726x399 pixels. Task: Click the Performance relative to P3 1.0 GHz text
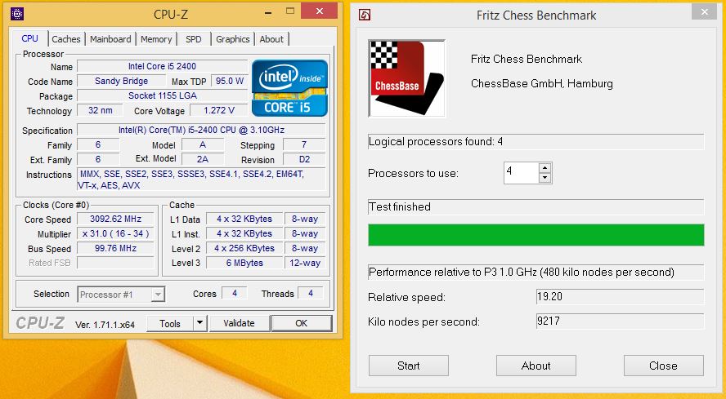pos(522,272)
